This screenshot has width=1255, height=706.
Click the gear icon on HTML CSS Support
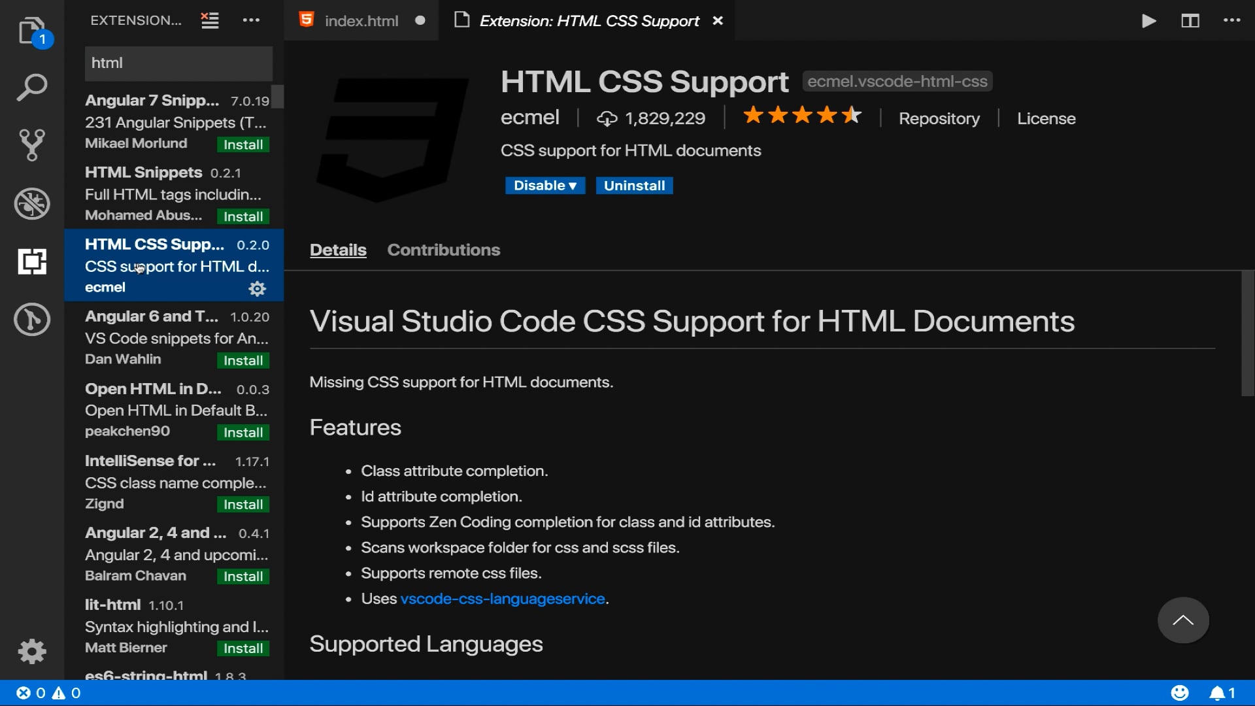(x=257, y=288)
